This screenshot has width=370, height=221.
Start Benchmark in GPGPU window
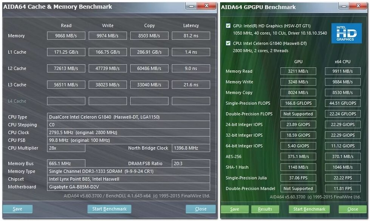(309, 209)
